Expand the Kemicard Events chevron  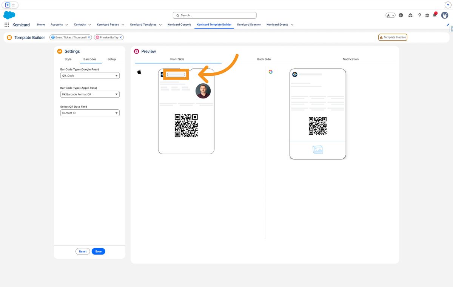point(292,25)
